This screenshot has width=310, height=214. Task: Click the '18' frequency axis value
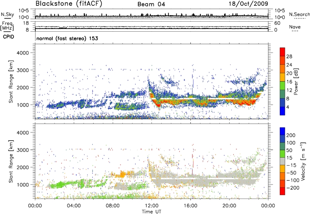pyautogui.click(x=26, y=23)
